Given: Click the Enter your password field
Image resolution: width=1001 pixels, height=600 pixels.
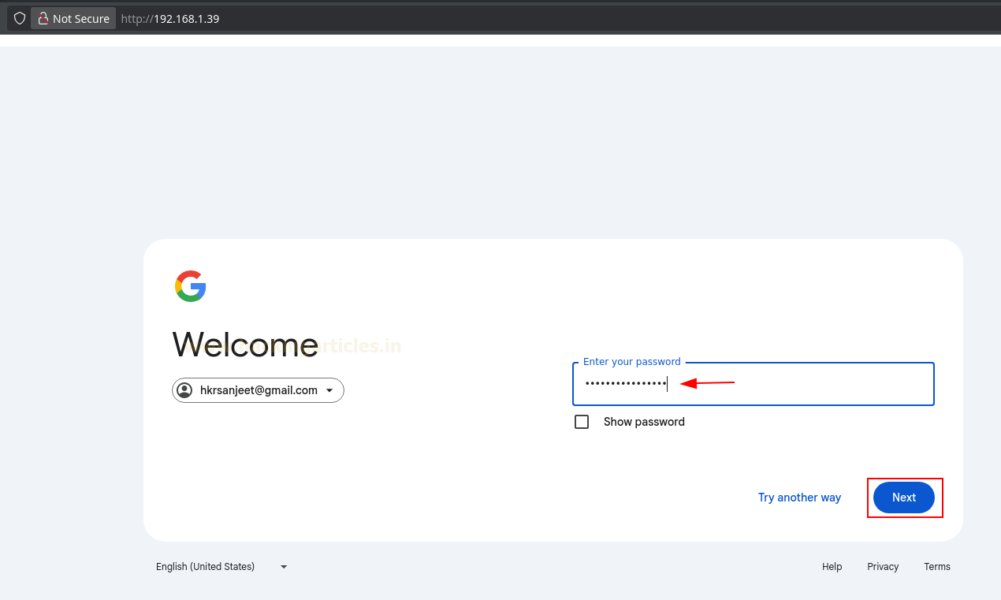Looking at the screenshot, I should coord(754,384).
